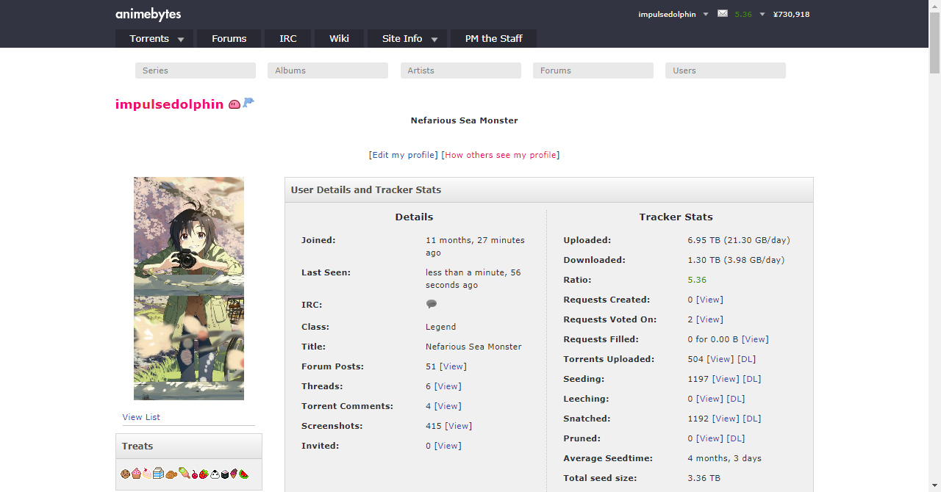View Torrent Comments list

click(448, 406)
